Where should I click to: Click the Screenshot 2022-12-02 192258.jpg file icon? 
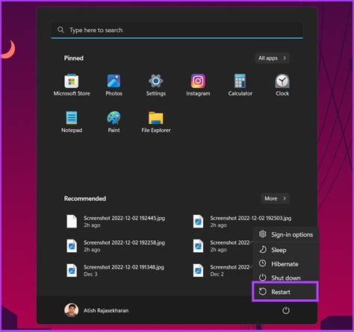click(72, 245)
